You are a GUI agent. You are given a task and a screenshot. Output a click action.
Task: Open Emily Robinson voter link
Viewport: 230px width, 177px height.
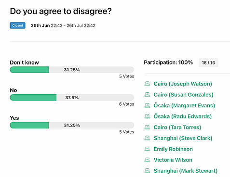pyautogui.click(x=173, y=149)
